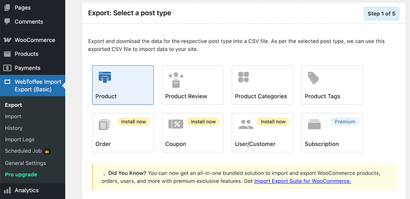
Task: Go to the Import submenu item
Action: pyautogui.click(x=13, y=117)
